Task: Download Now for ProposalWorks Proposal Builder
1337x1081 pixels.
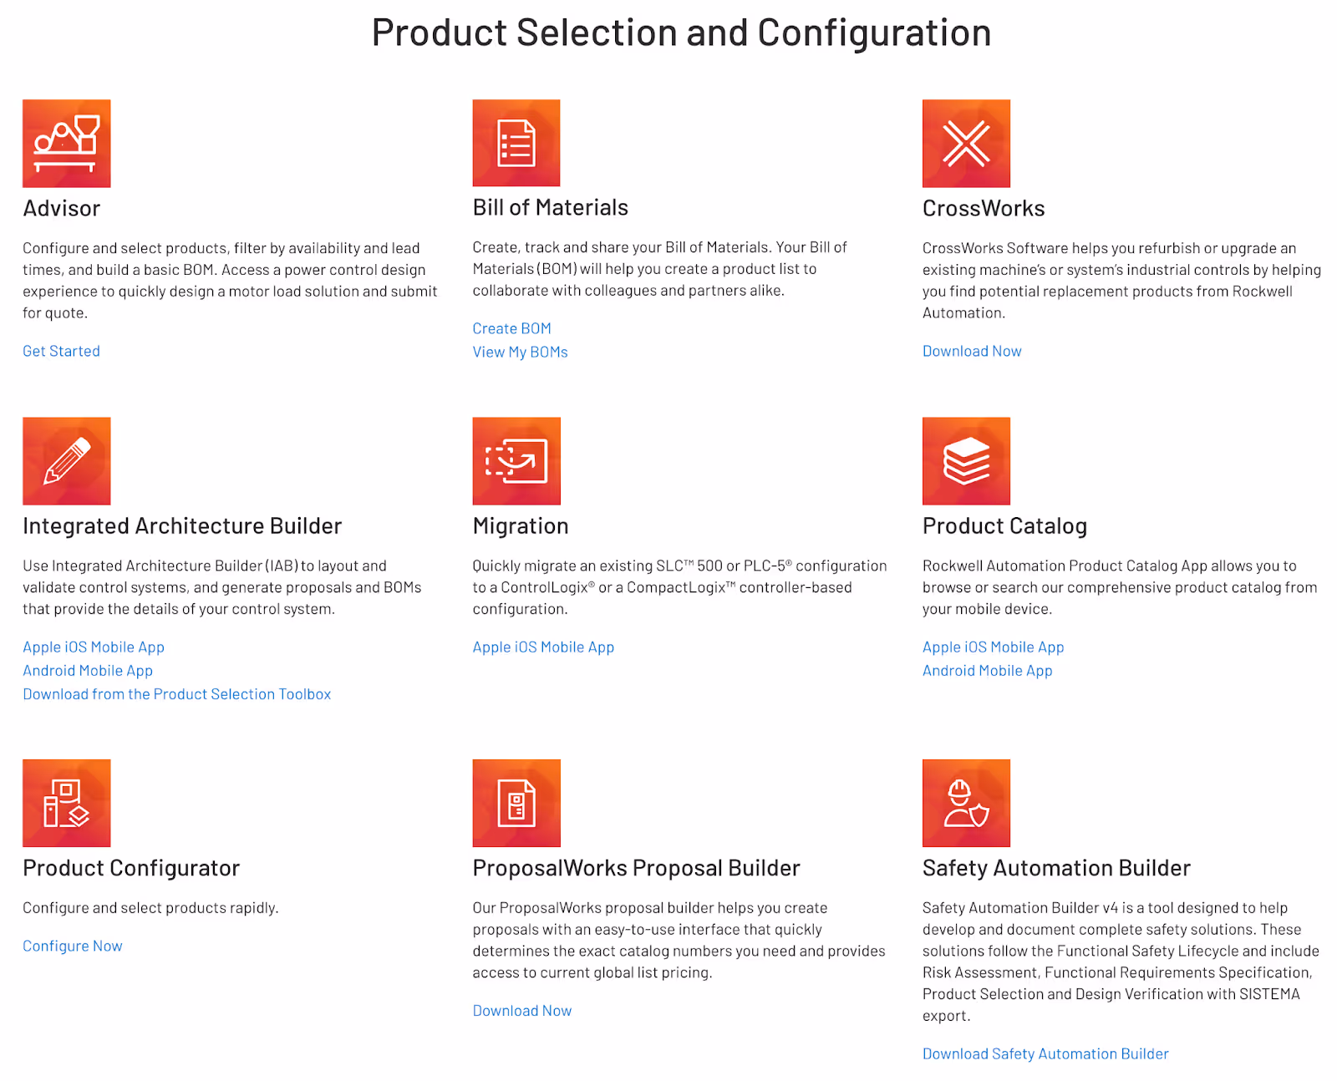Action: (x=521, y=1010)
